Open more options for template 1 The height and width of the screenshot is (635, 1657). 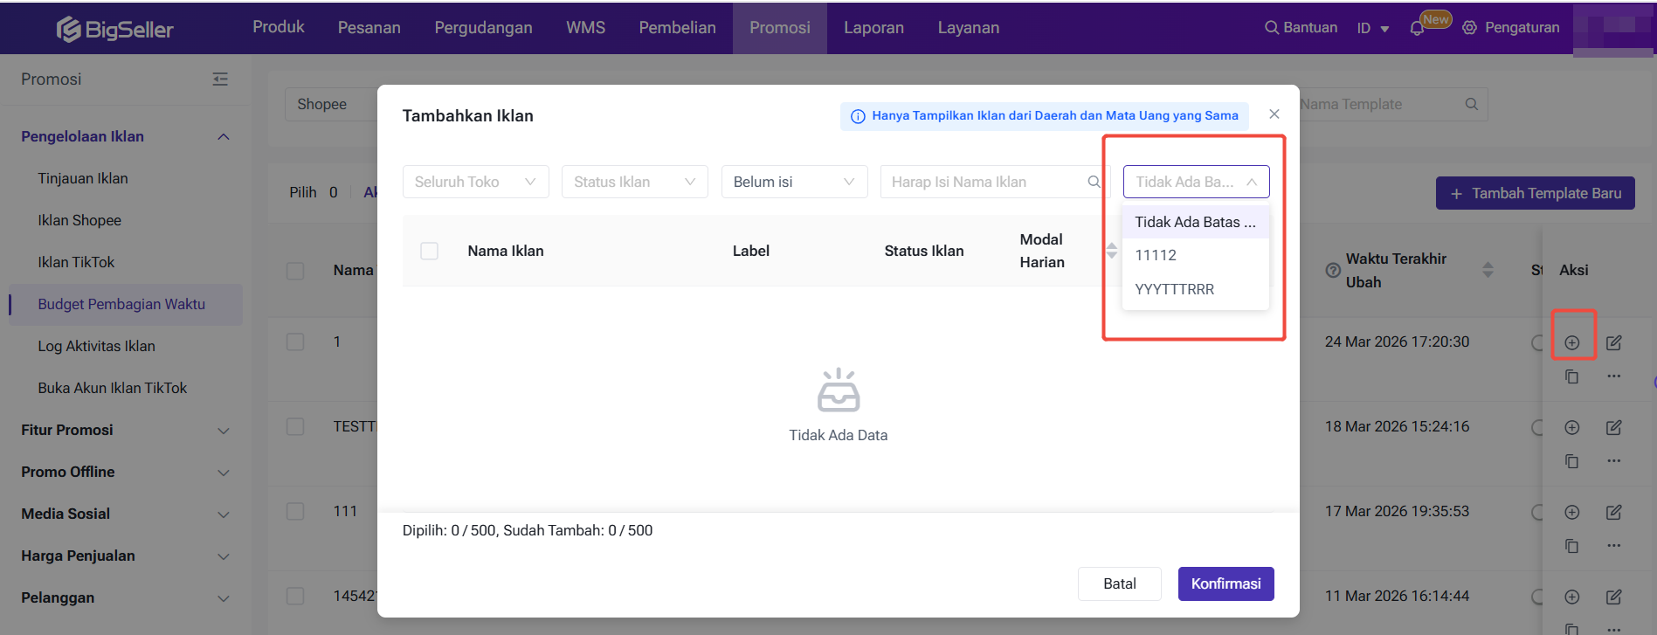(x=1613, y=376)
